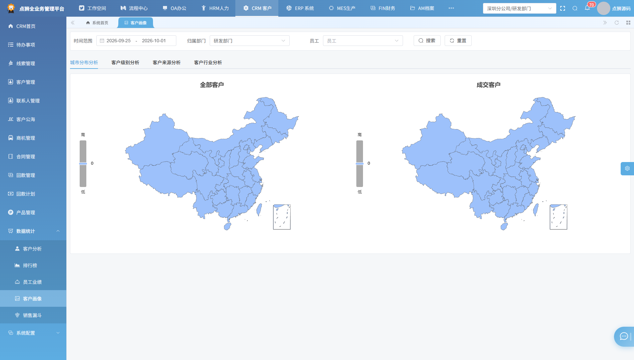Screen dimensions: 634x360
Task: Click the refresh page icon
Action: pos(617,23)
